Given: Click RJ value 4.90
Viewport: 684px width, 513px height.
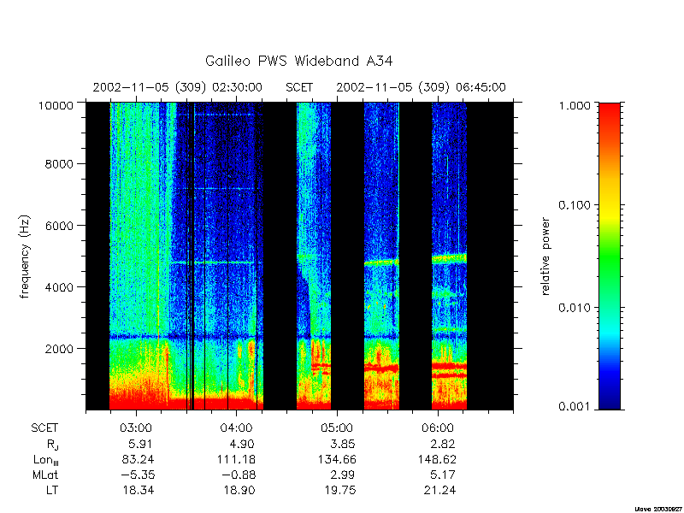Looking at the screenshot, I should (241, 445).
